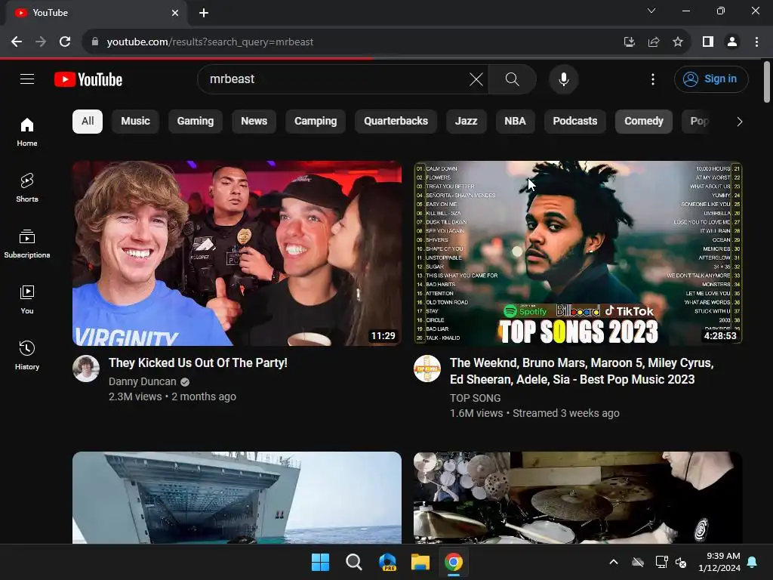The image size is (773, 580).
Task: Click the lock site info icon
Action: pos(95,42)
